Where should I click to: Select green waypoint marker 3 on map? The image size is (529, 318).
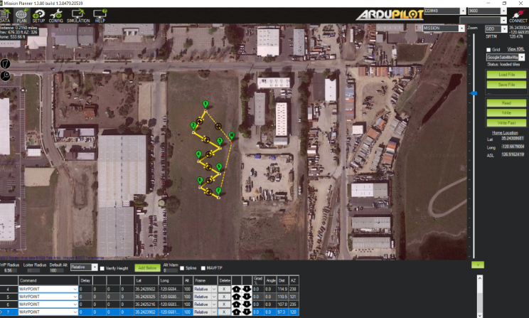pos(220,142)
